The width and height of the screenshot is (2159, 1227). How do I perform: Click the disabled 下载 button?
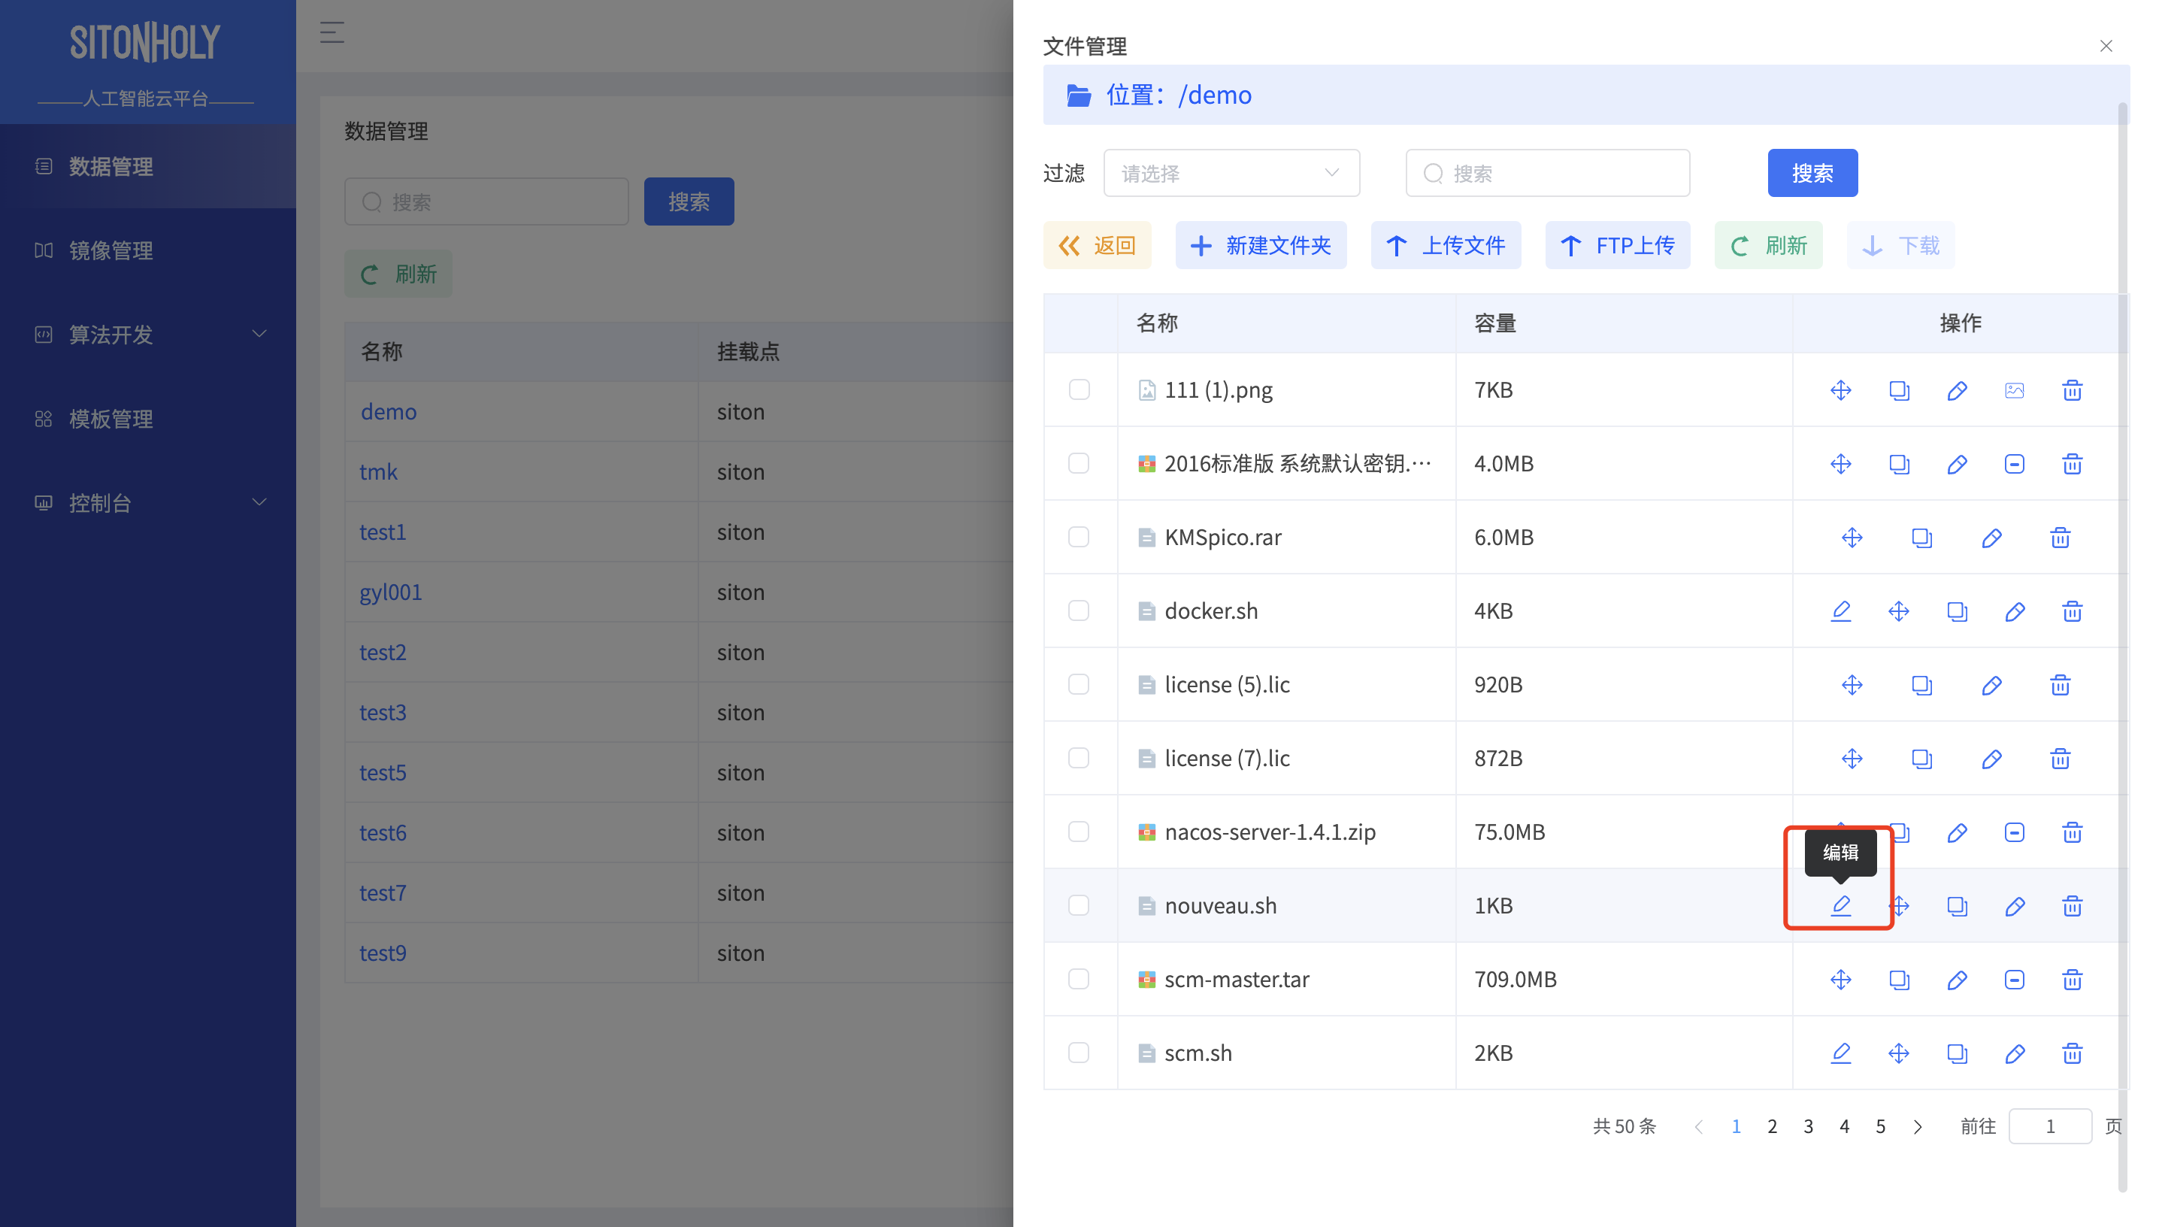(1900, 245)
